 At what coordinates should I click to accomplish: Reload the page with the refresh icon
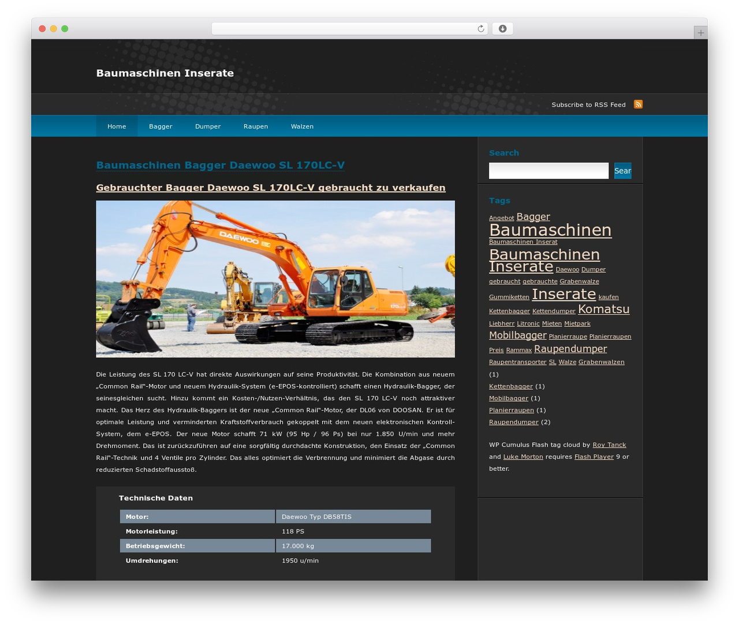(x=481, y=29)
